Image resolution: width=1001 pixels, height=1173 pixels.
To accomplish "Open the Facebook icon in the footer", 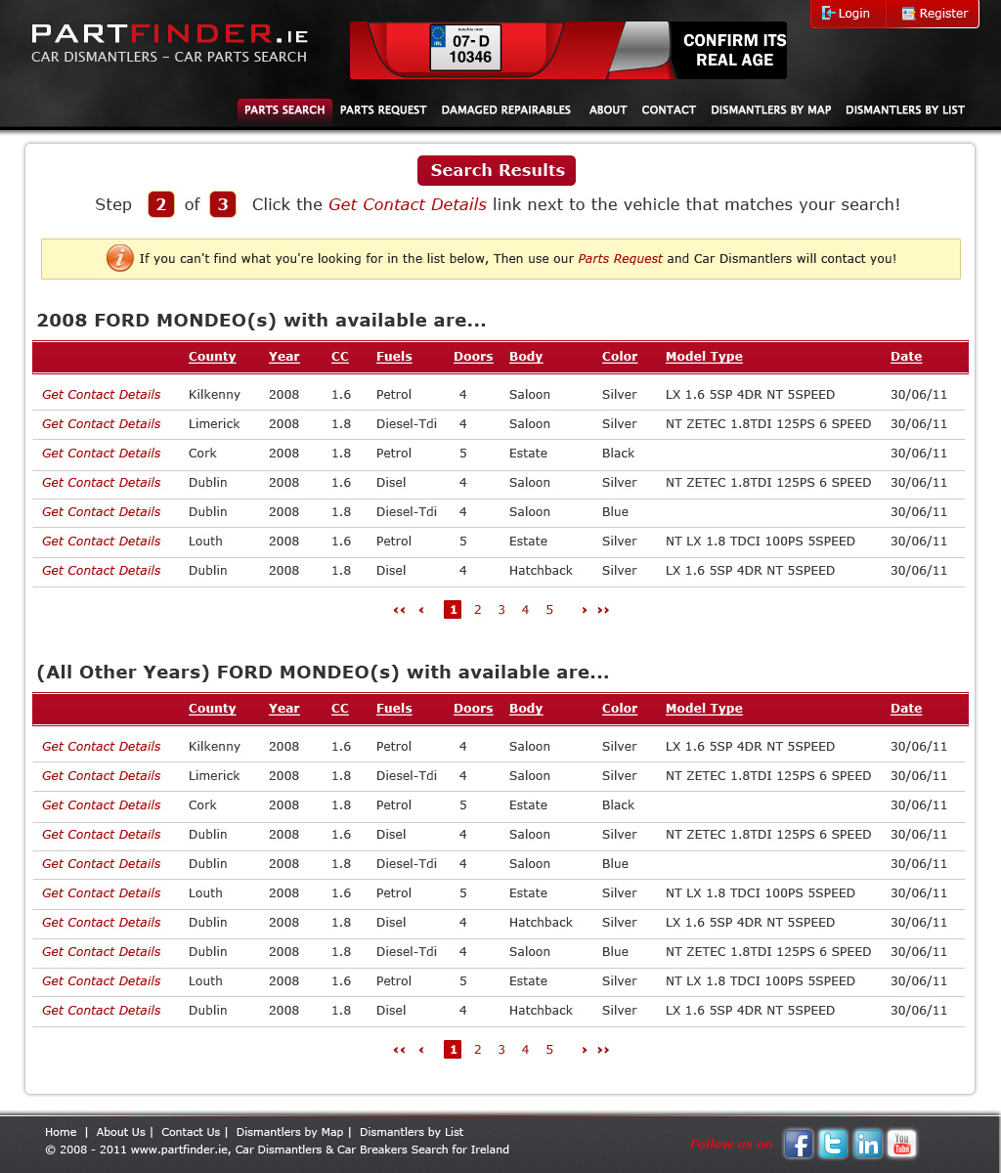I will point(799,1144).
